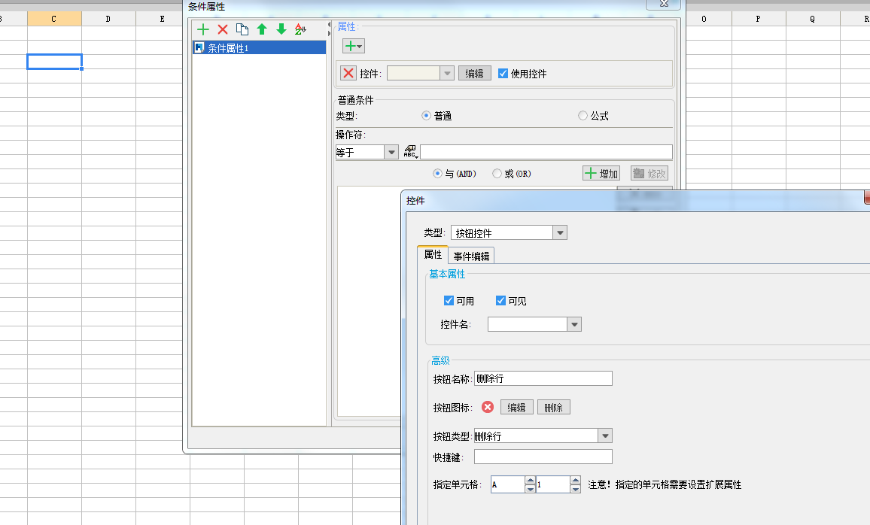The height and width of the screenshot is (525, 870).
Task: Increase the cell column spinner
Action: [530, 481]
